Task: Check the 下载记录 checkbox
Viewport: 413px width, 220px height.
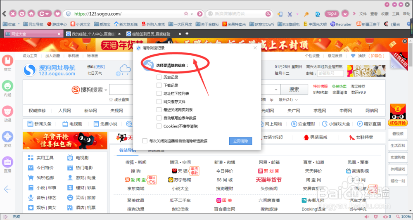Action: [x=159, y=85]
